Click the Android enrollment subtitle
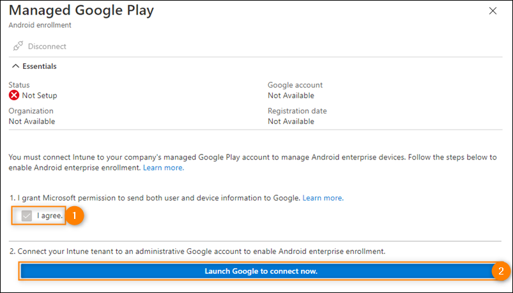513x293 pixels. [40, 25]
